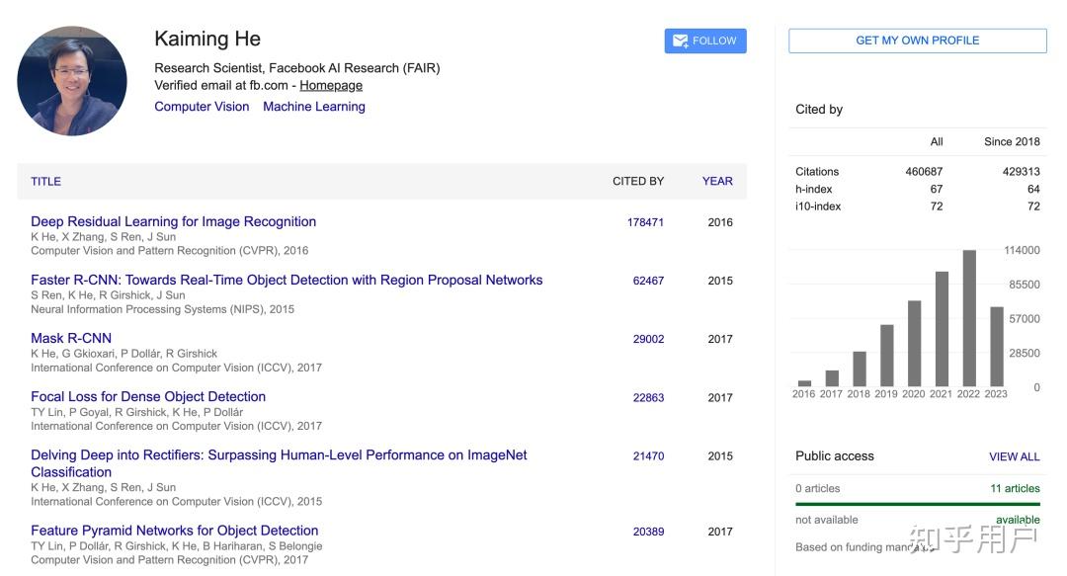Select the Computer Vision interest tag

coord(202,107)
